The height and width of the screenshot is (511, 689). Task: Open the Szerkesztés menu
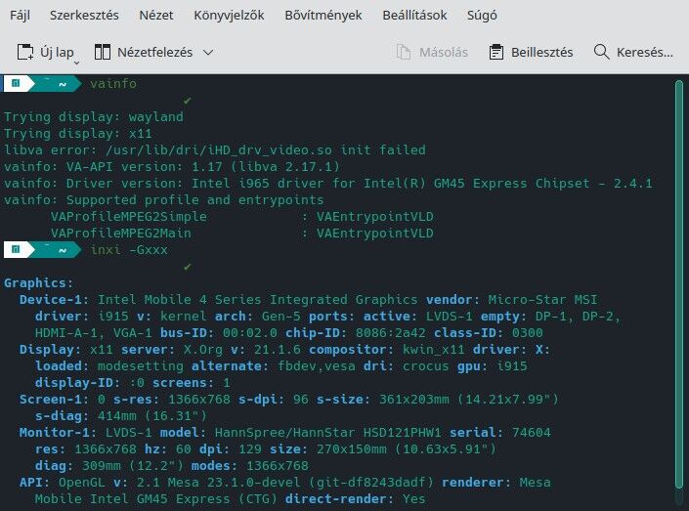pyautogui.click(x=84, y=15)
